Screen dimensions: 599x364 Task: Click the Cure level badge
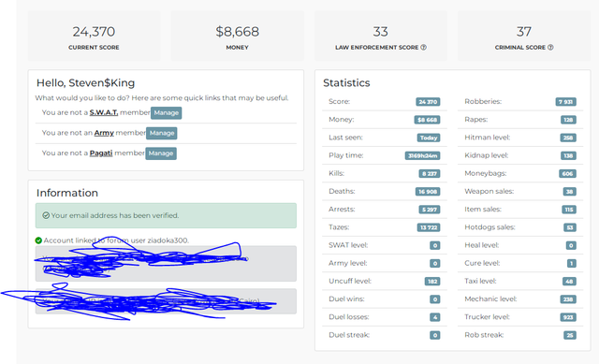coord(572,264)
